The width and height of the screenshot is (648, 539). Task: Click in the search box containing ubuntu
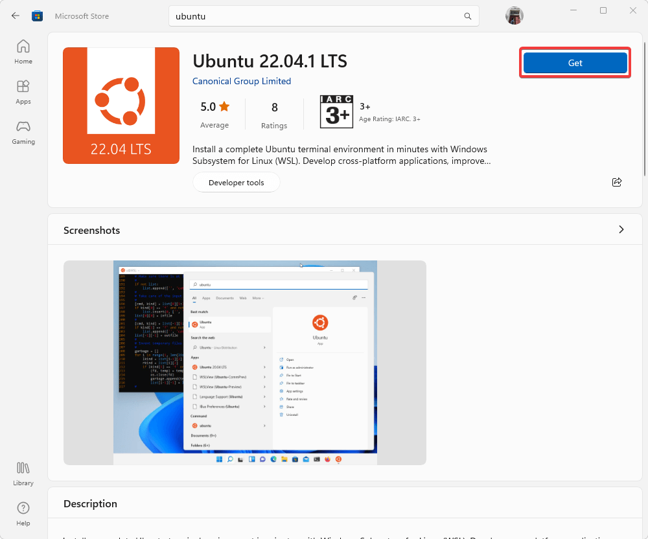323,16
